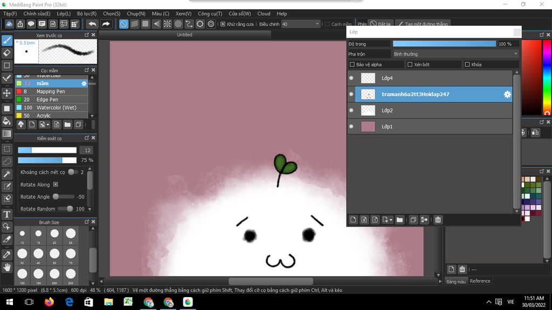Image resolution: width=552 pixels, height=310 pixels.
Task: Open Pha trộn blend mode dropdown
Action: pos(455,54)
